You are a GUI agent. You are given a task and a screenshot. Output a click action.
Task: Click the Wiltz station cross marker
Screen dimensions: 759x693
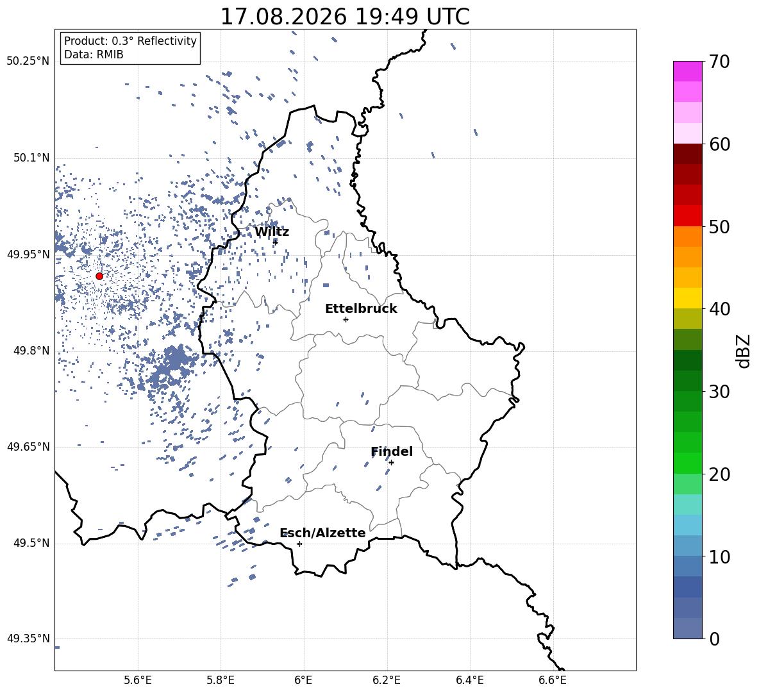276,242
